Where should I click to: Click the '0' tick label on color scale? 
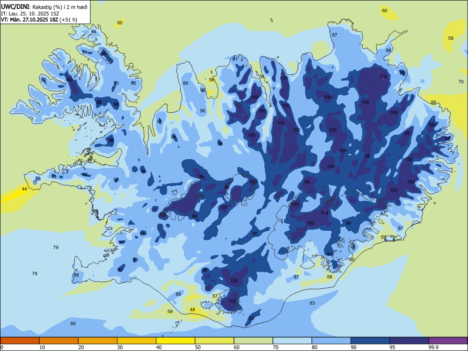click(x=2, y=347)
